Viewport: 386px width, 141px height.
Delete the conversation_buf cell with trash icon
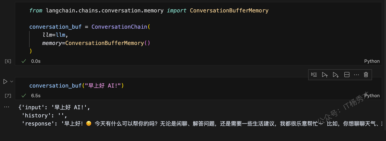coord(366,75)
